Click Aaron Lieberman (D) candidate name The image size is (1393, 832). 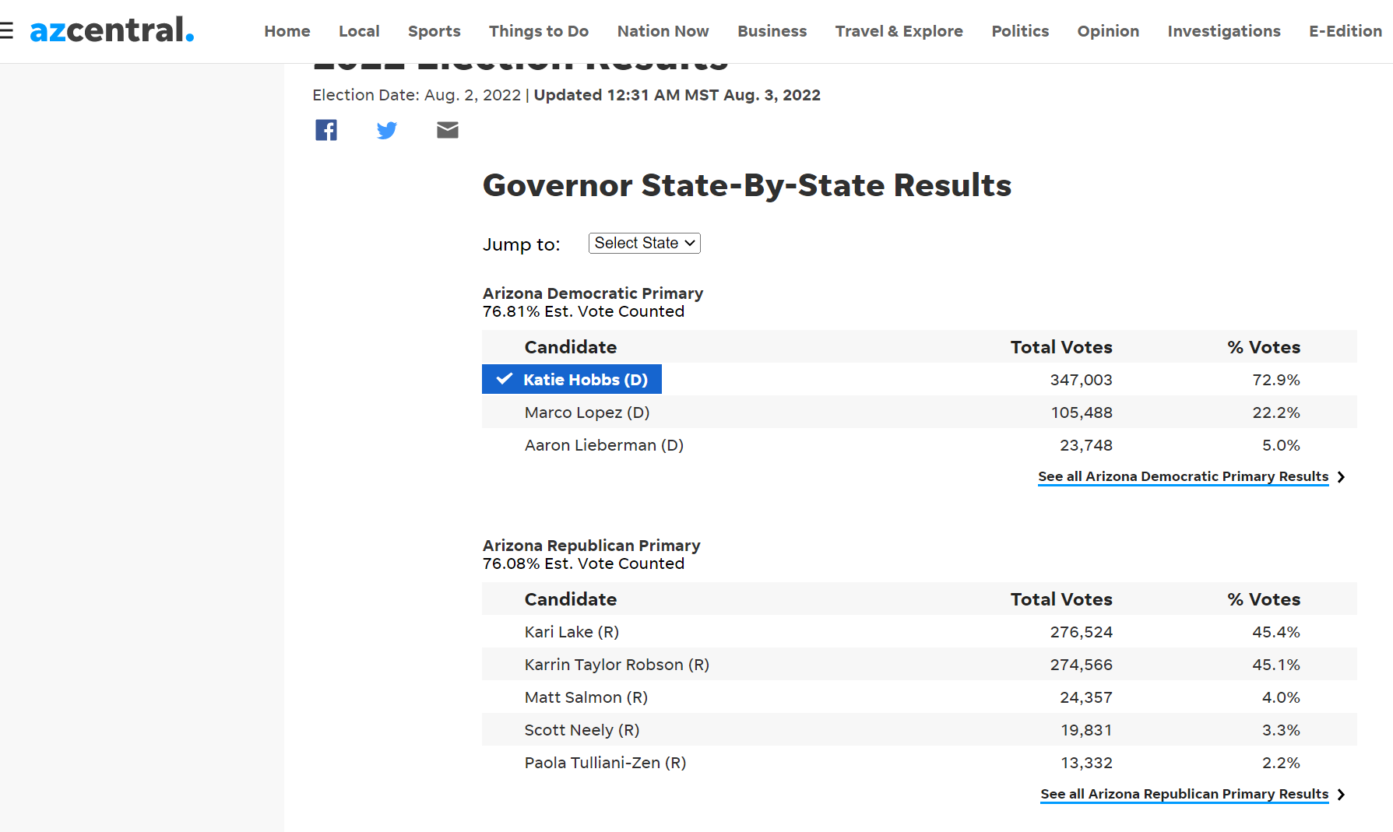(x=604, y=445)
